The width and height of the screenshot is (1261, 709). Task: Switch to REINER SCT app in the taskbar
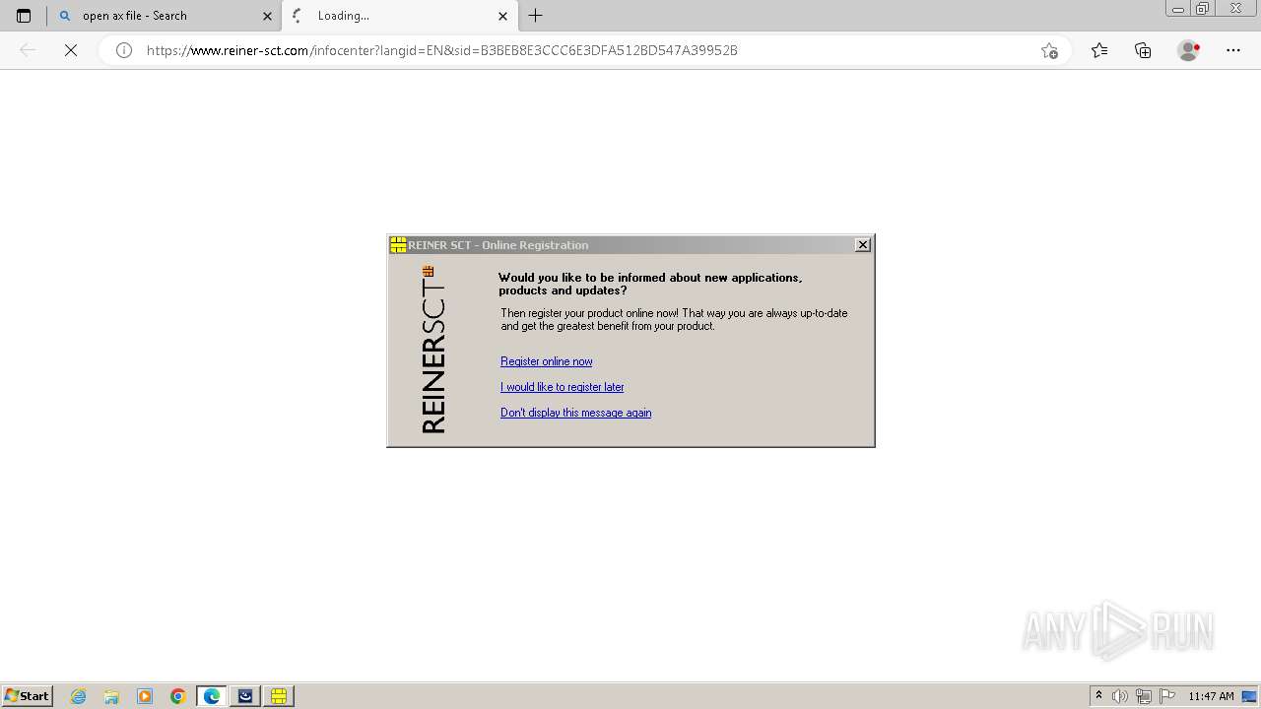[279, 696]
